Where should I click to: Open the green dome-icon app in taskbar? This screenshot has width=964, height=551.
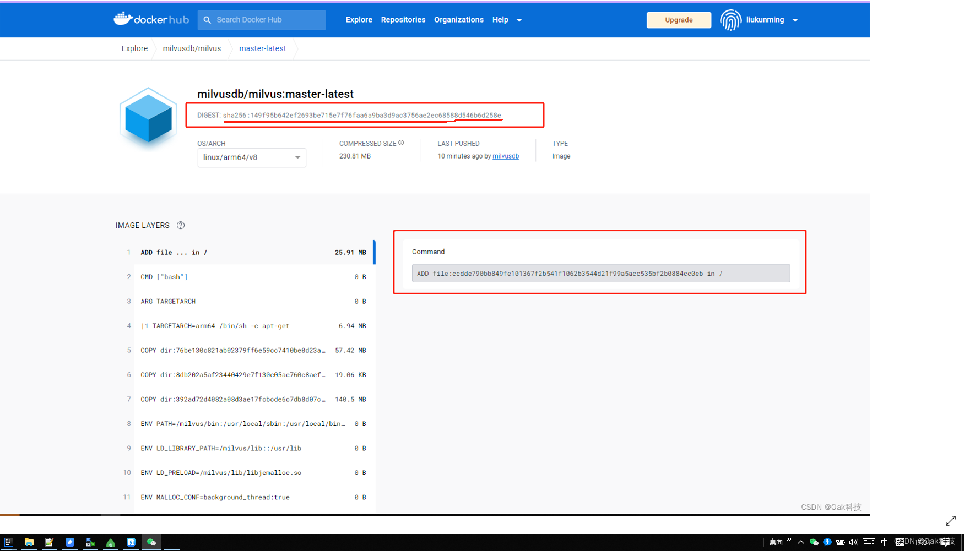pos(111,542)
